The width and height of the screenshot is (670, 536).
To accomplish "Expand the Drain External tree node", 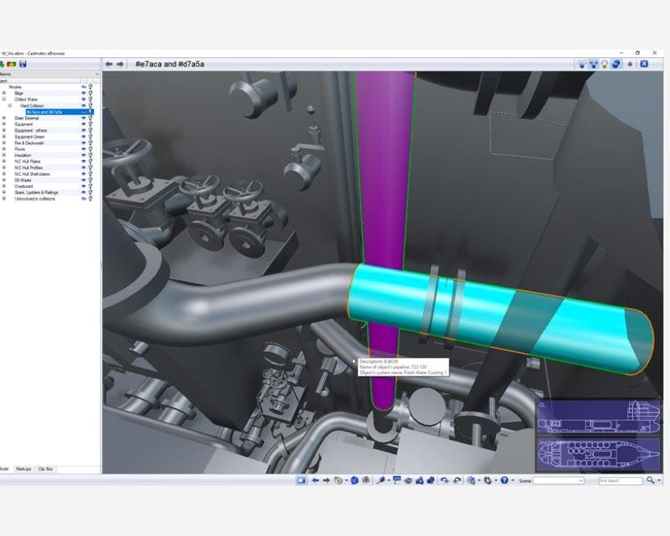I will [x=4, y=118].
